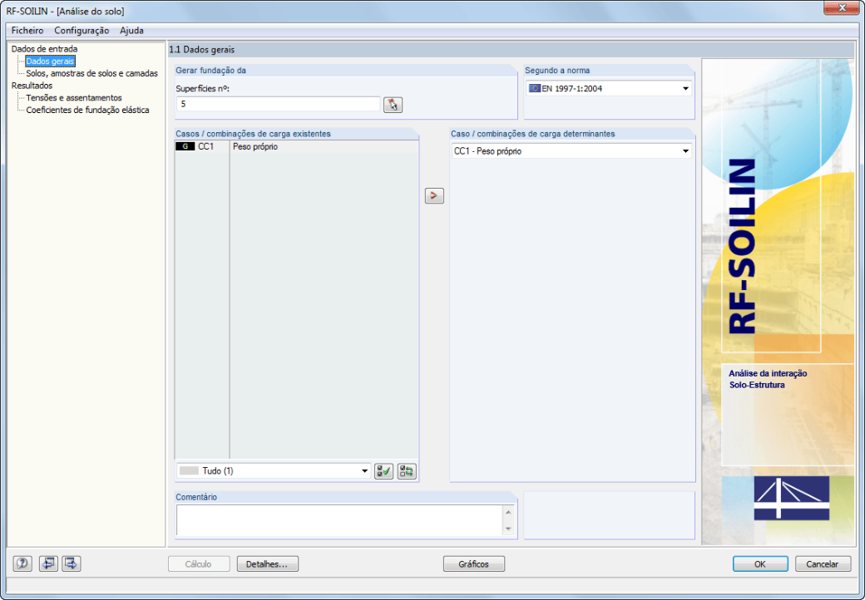Open the Ficheiro menu
This screenshot has width=865, height=600.
tap(27, 31)
